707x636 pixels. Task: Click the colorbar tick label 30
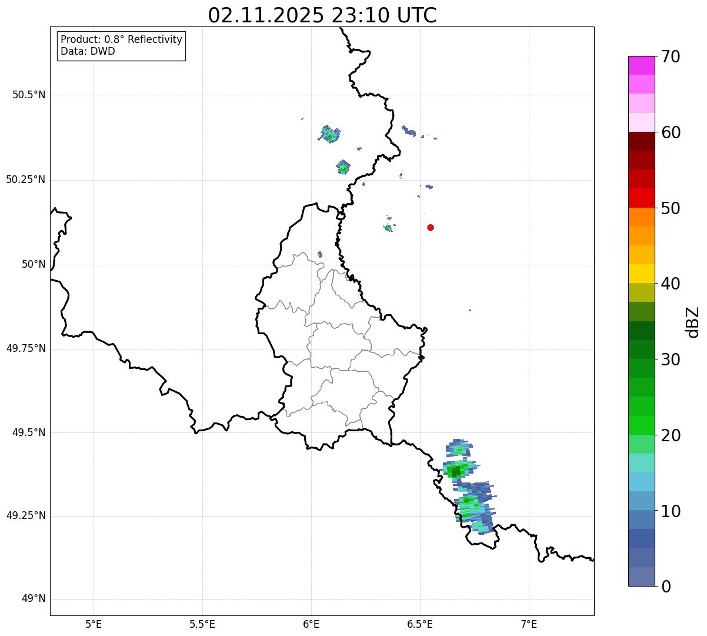[671, 359]
